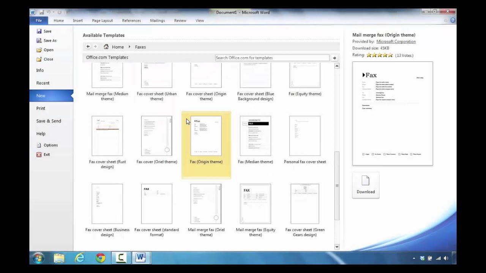Screen dimensions: 486x273
Task: Click the search arrow button beside the search field
Action: (335, 58)
